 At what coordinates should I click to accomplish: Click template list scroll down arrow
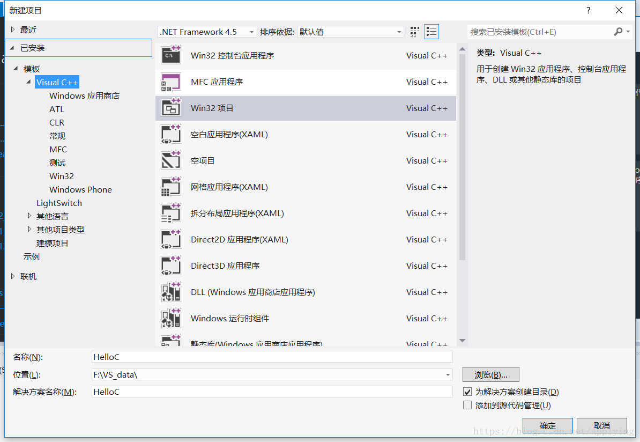tap(462, 340)
